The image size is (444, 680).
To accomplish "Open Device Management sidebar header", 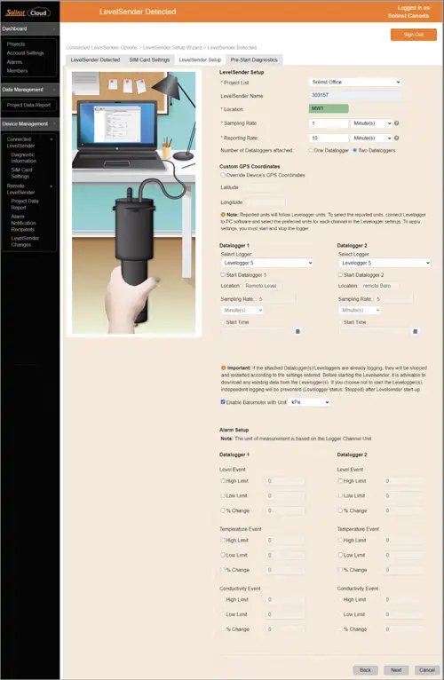I will coord(29,124).
